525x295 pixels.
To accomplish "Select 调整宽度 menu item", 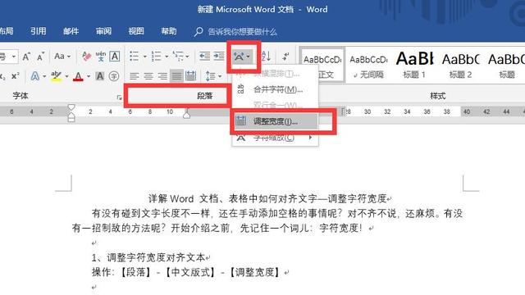I will [276, 121].
